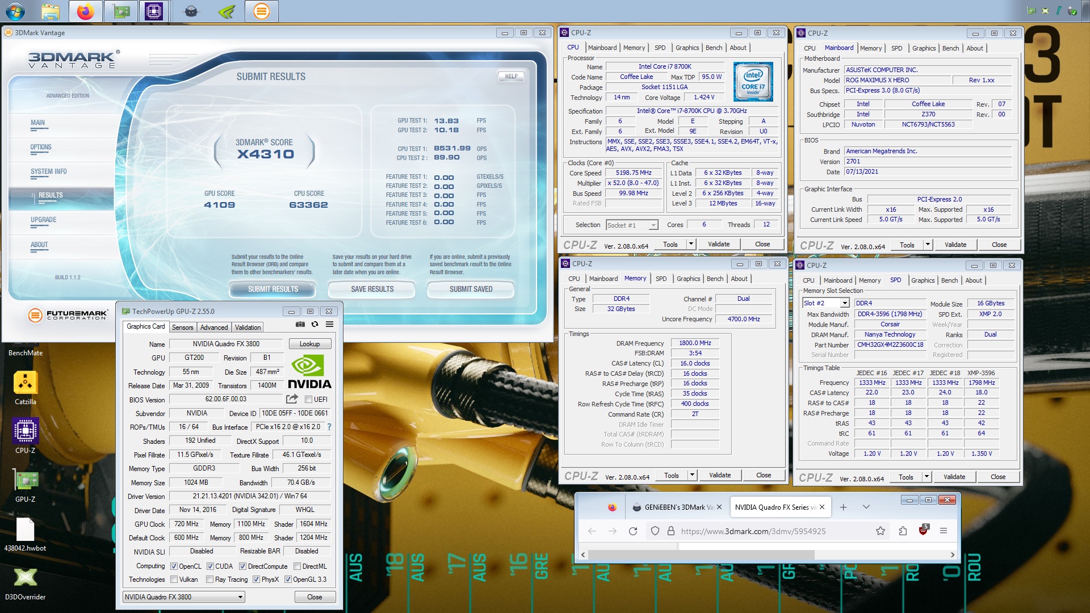Click the Futuremark 3DMark taskbar icon
1090x613 pixels.
tap(261, 11)
